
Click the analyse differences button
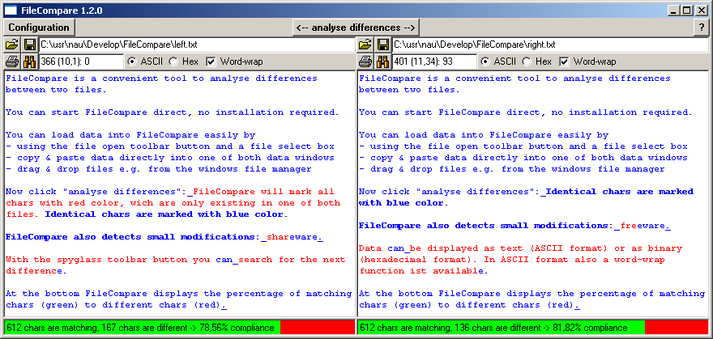click(356, 28)
